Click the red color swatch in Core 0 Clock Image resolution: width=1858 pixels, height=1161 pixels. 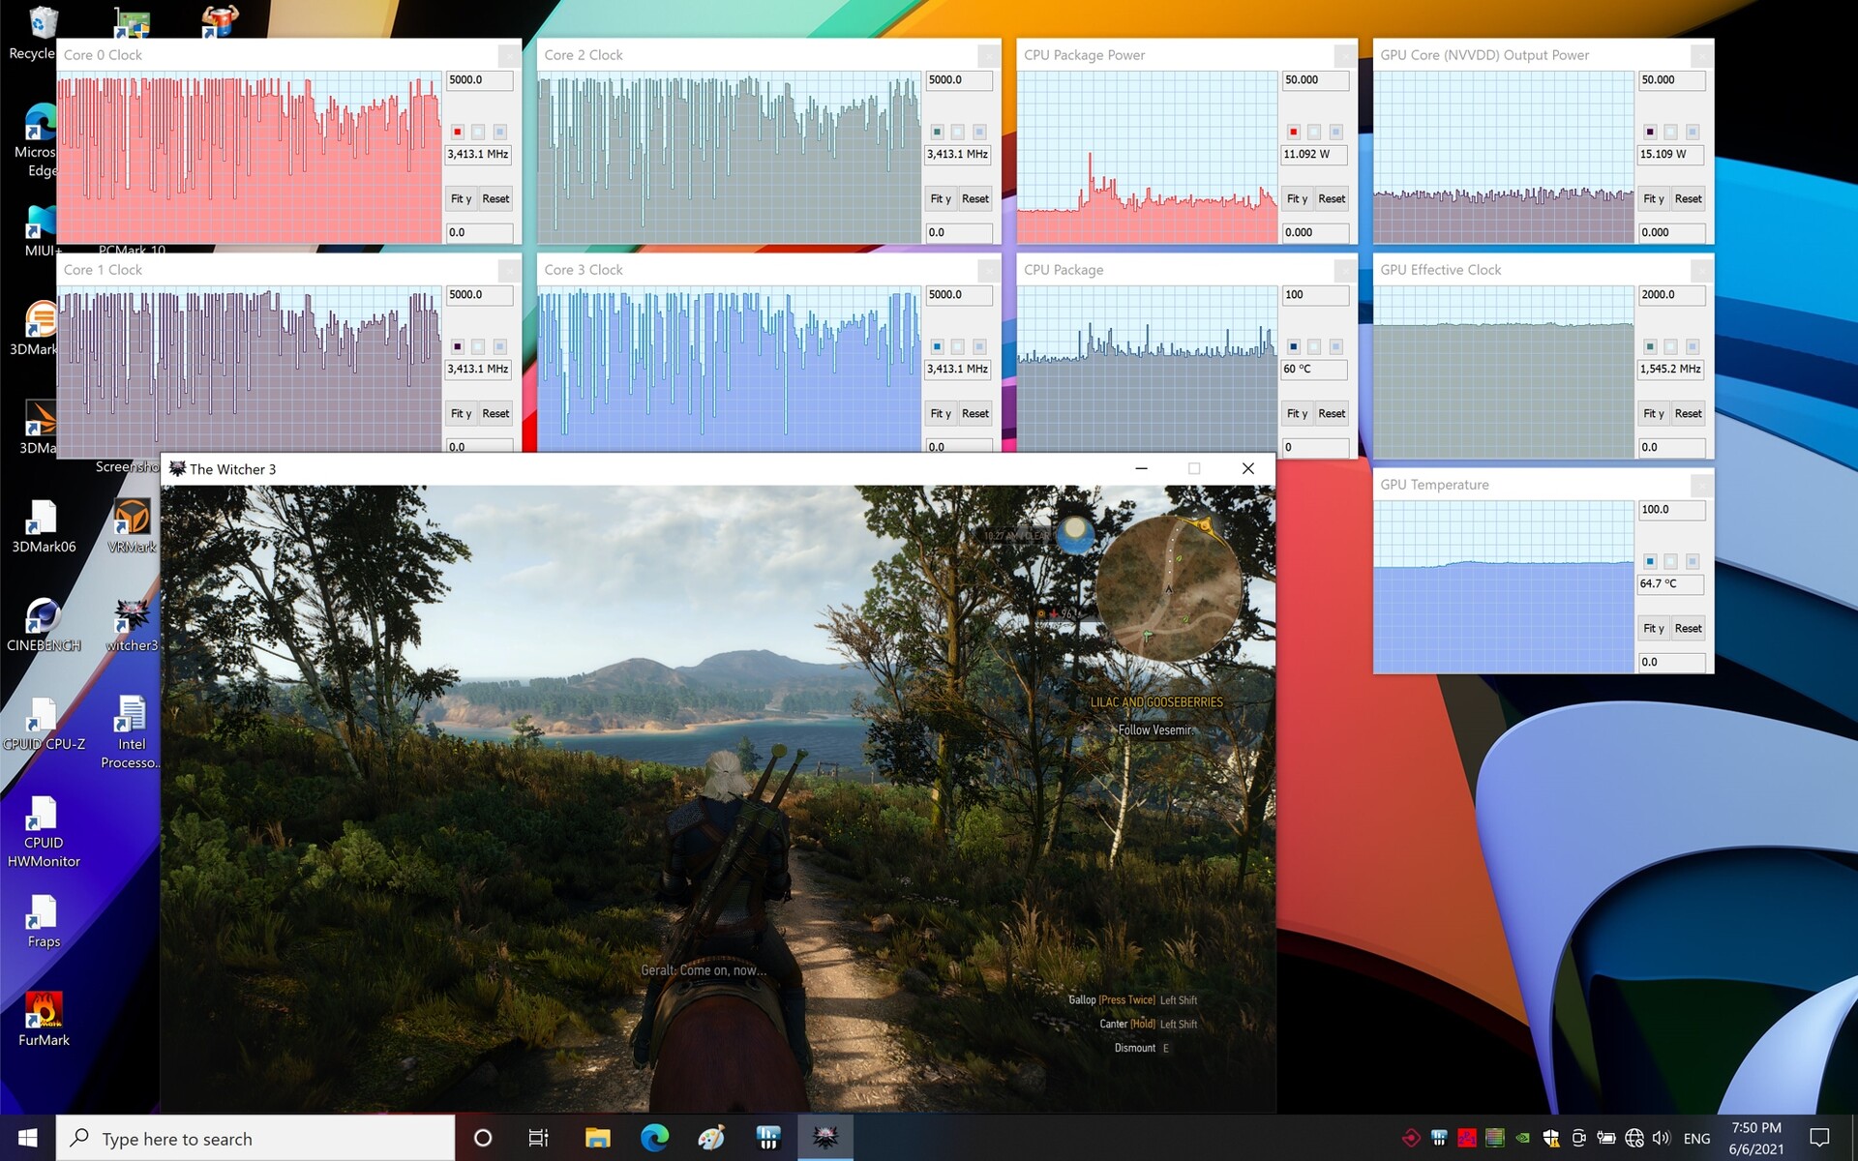click(458, 132)
